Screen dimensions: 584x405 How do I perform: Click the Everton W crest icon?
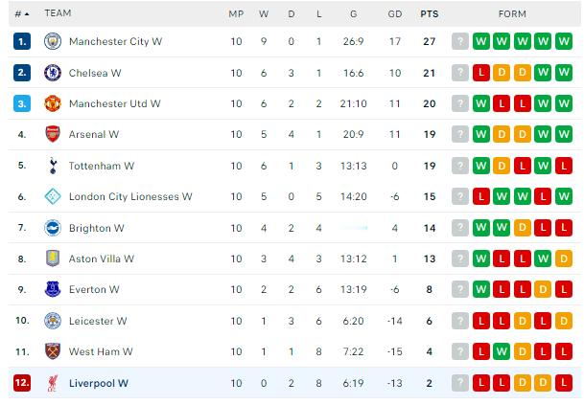click(x=53, y=290)
